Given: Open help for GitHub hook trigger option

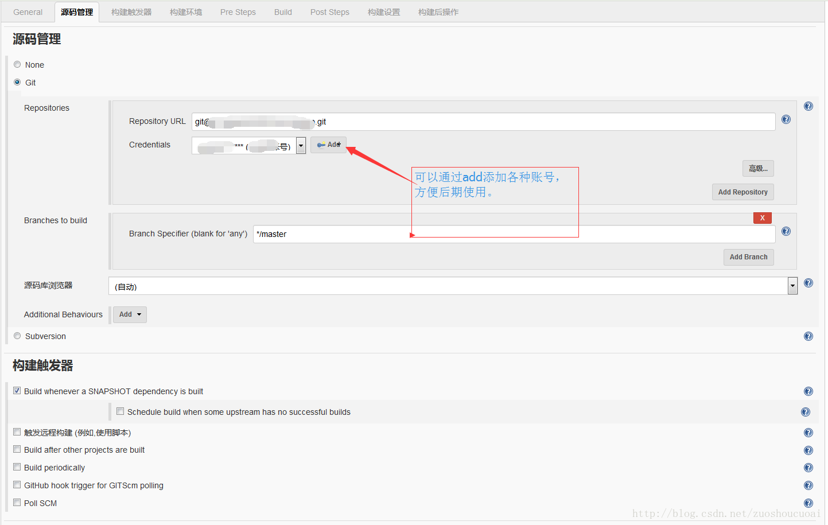Looking at the screenshot, I should click(x=808, y=485).
